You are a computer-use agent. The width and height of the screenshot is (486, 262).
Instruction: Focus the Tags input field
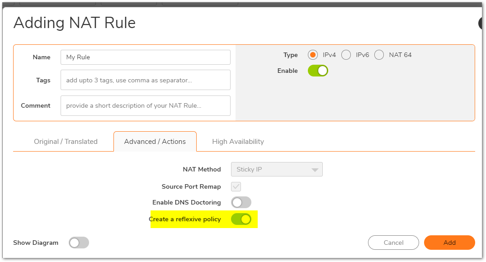click(146, 80)
